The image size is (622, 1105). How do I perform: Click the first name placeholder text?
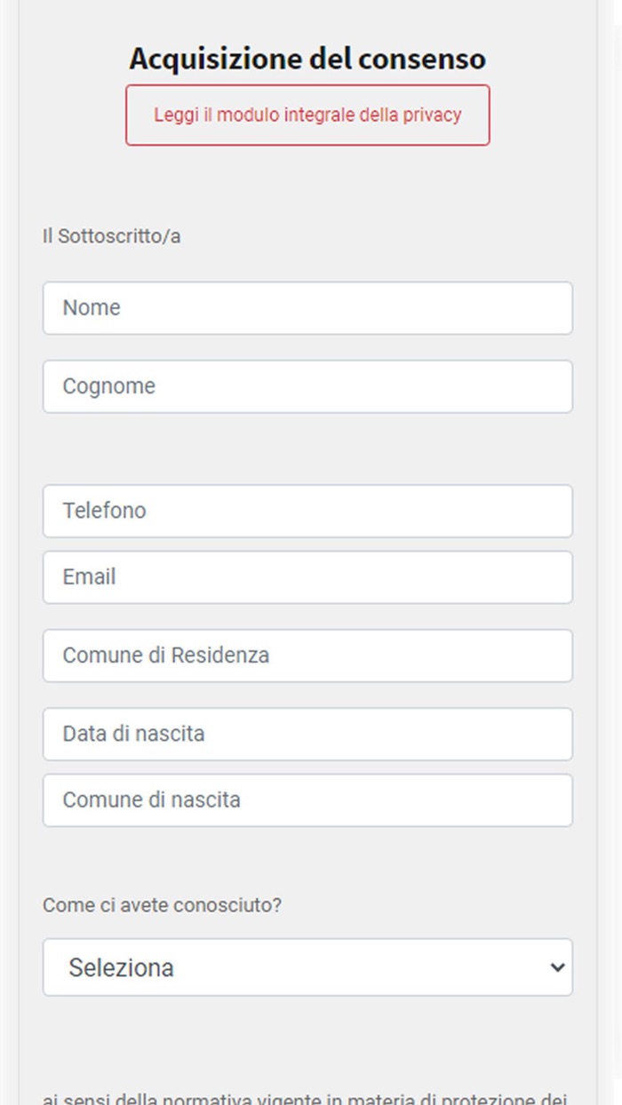[x=92, y=308]
